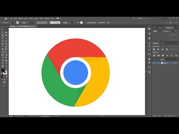Open the brush definition dropdown
The image size is (179, 134).
pyautogui.click(x=61, y=23)
